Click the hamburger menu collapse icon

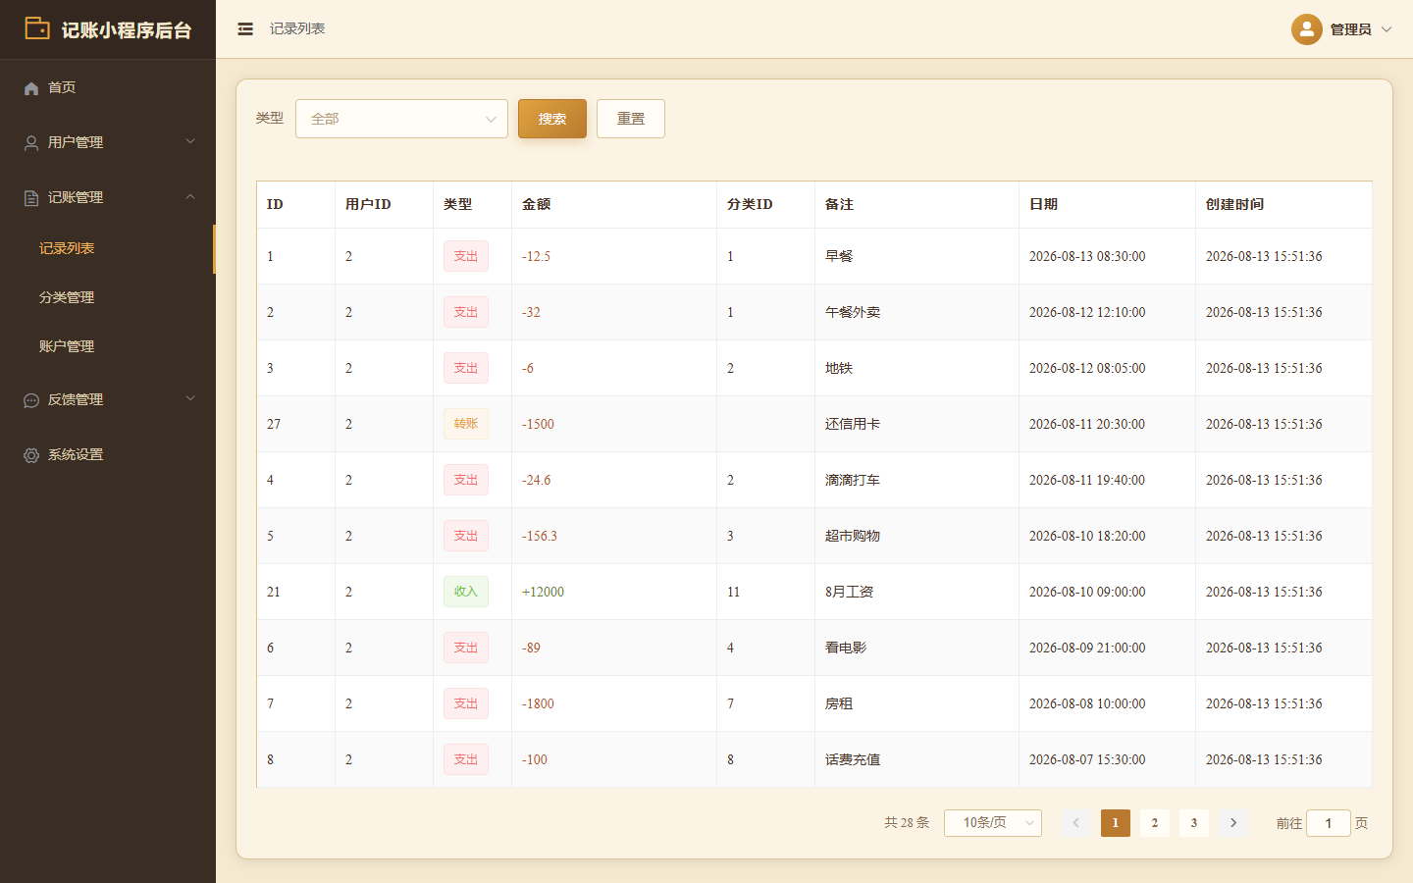[245, 29]
